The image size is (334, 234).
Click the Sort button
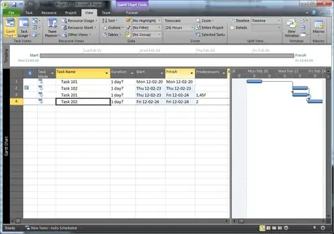coord(109,20)
